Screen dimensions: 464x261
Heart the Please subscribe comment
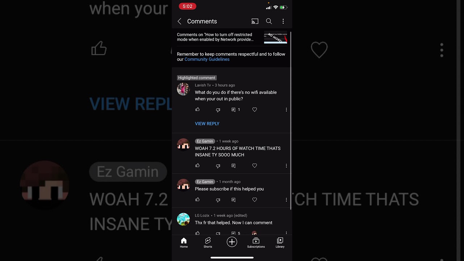tap(254, 200)
